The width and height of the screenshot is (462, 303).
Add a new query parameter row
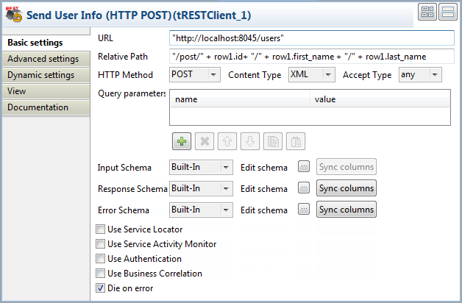coord(181,142)
